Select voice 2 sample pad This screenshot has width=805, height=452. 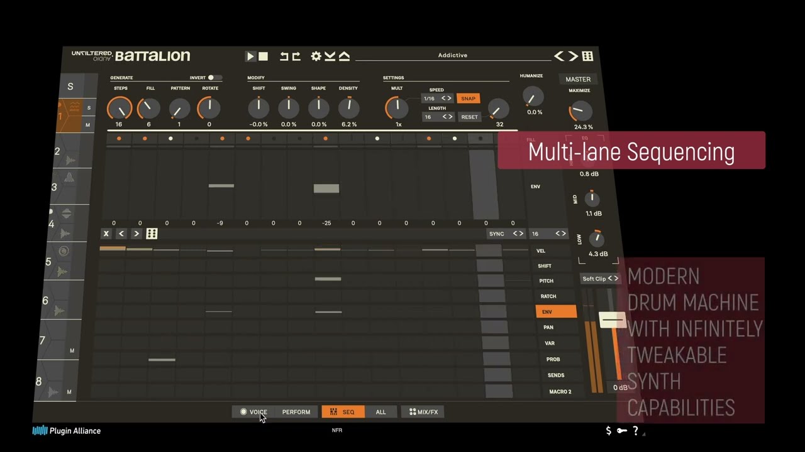(x=70, y=160)
